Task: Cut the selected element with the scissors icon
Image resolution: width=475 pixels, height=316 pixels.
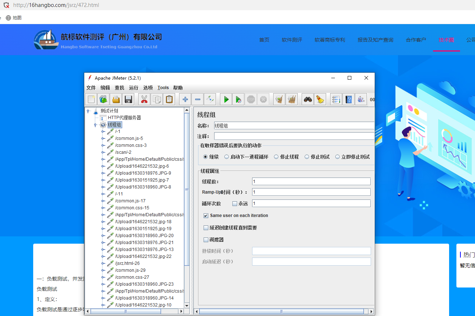Action: [x=144, y=99]
